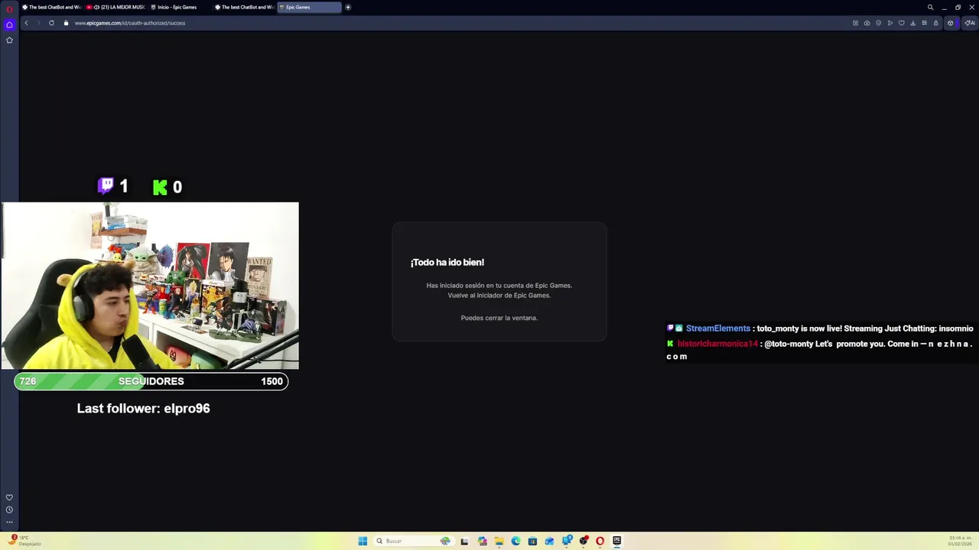Open sidebar bookmarks star icon
This screenshot has height=550, width=979.
click(9, 40)
